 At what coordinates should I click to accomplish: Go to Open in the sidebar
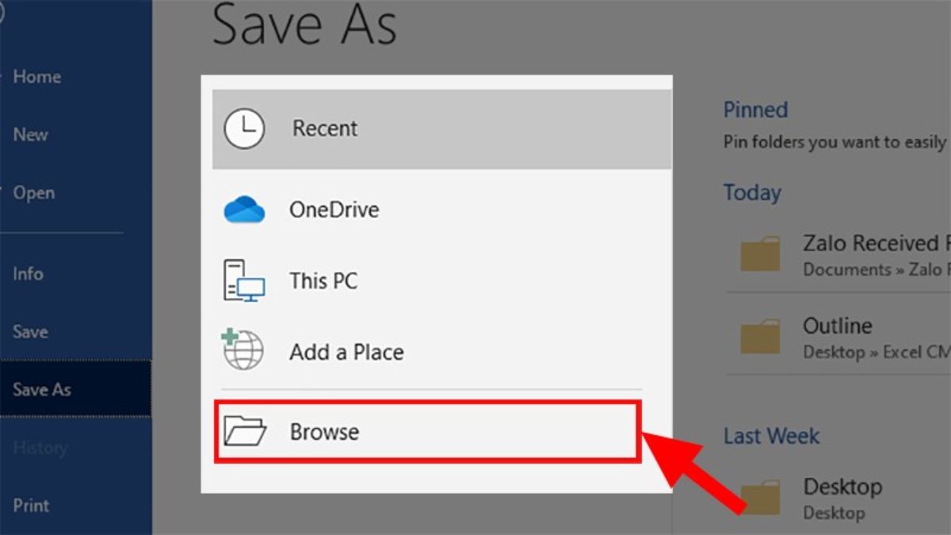click(x=34, y=193)
